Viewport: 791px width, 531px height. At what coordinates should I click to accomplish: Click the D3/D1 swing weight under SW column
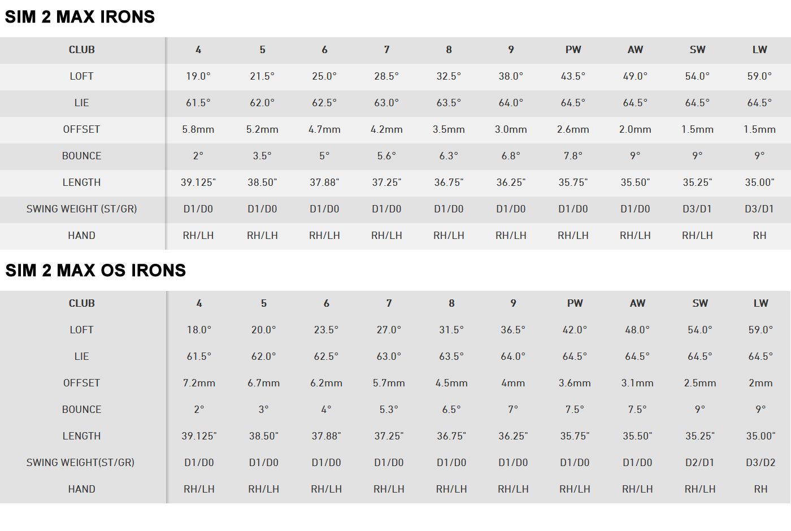[697, 209]
